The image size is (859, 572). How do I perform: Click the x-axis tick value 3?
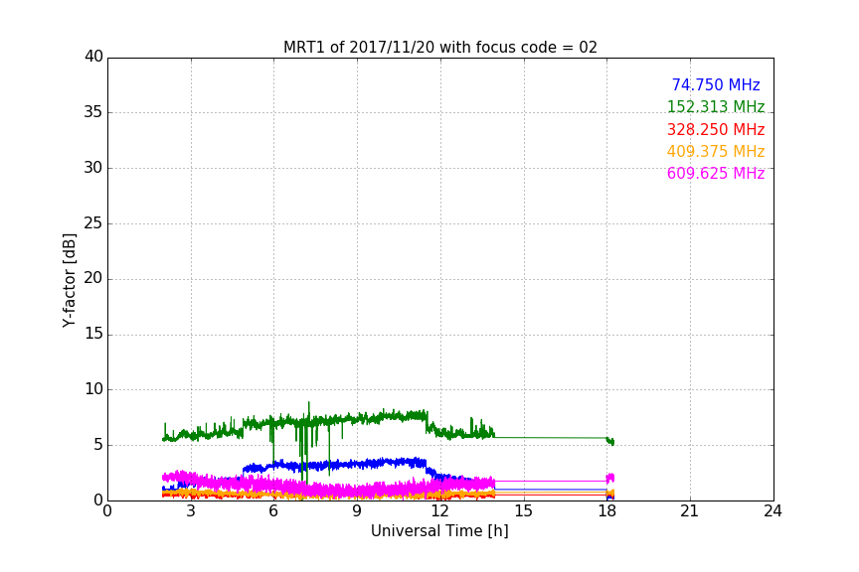[x=191, y=511]
